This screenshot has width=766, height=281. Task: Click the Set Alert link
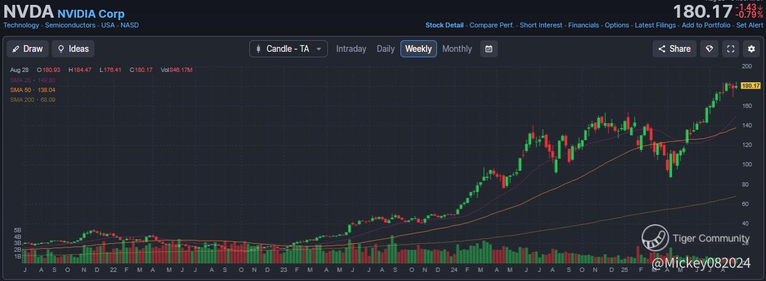(750, 25)
